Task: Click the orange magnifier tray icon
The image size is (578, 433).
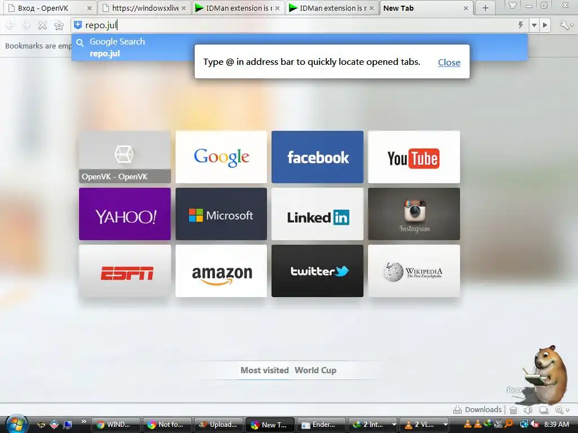Action: tap(509, 424)
